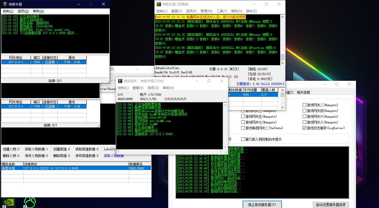Image resolution: width=379 pixels, height=208 pixels.
Task: Click the E icon of 传奇永恒 [无限版] window
Action: coord(159,4)
